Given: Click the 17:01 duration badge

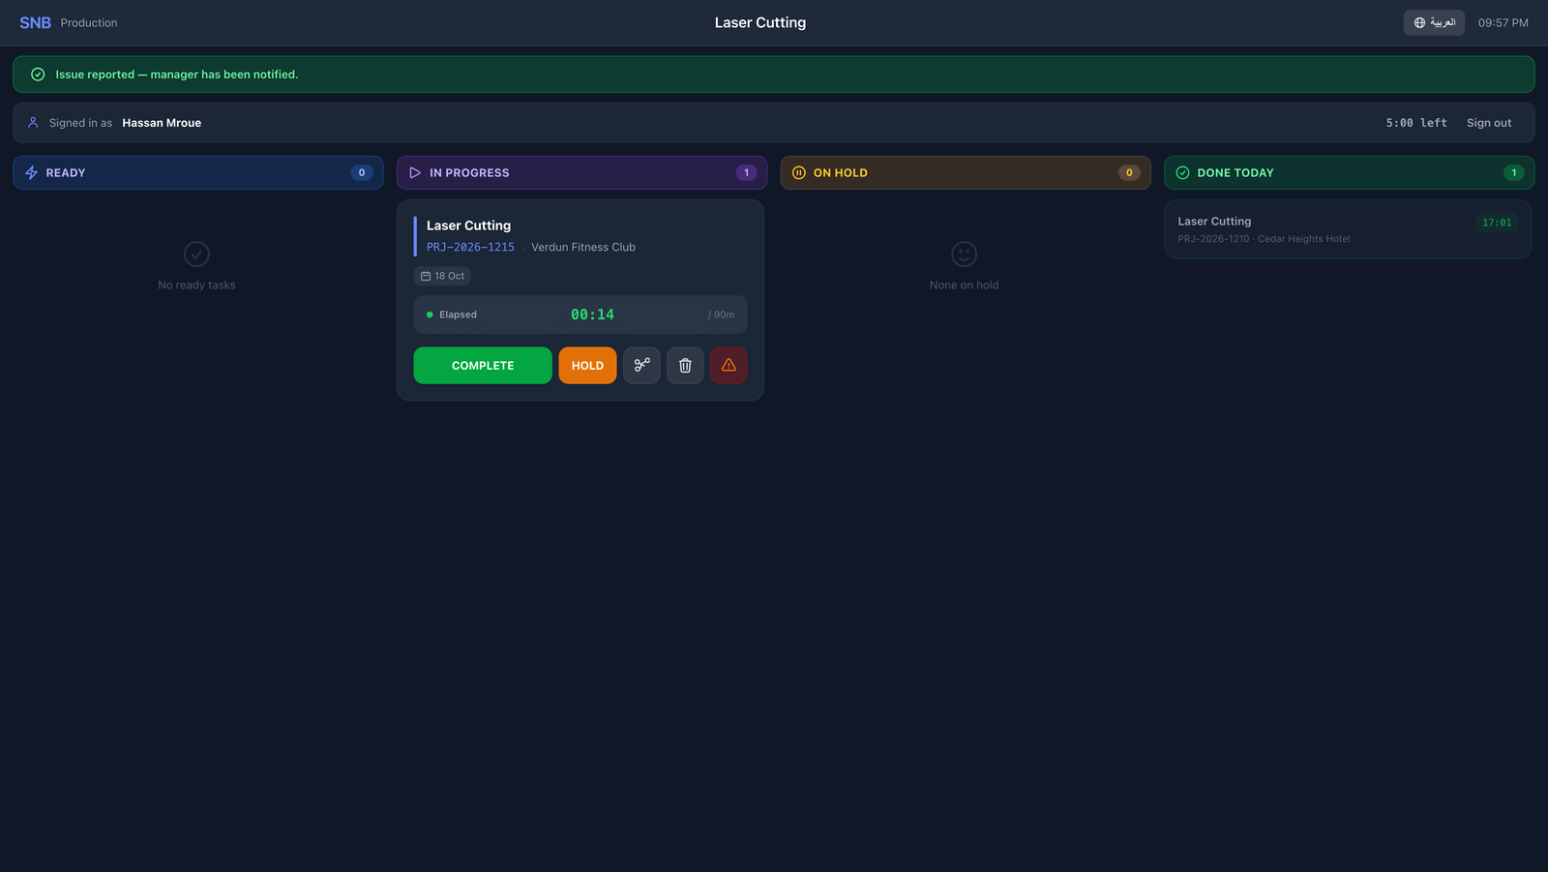Looking at the screenshot, I should (x=1497, y=223).
